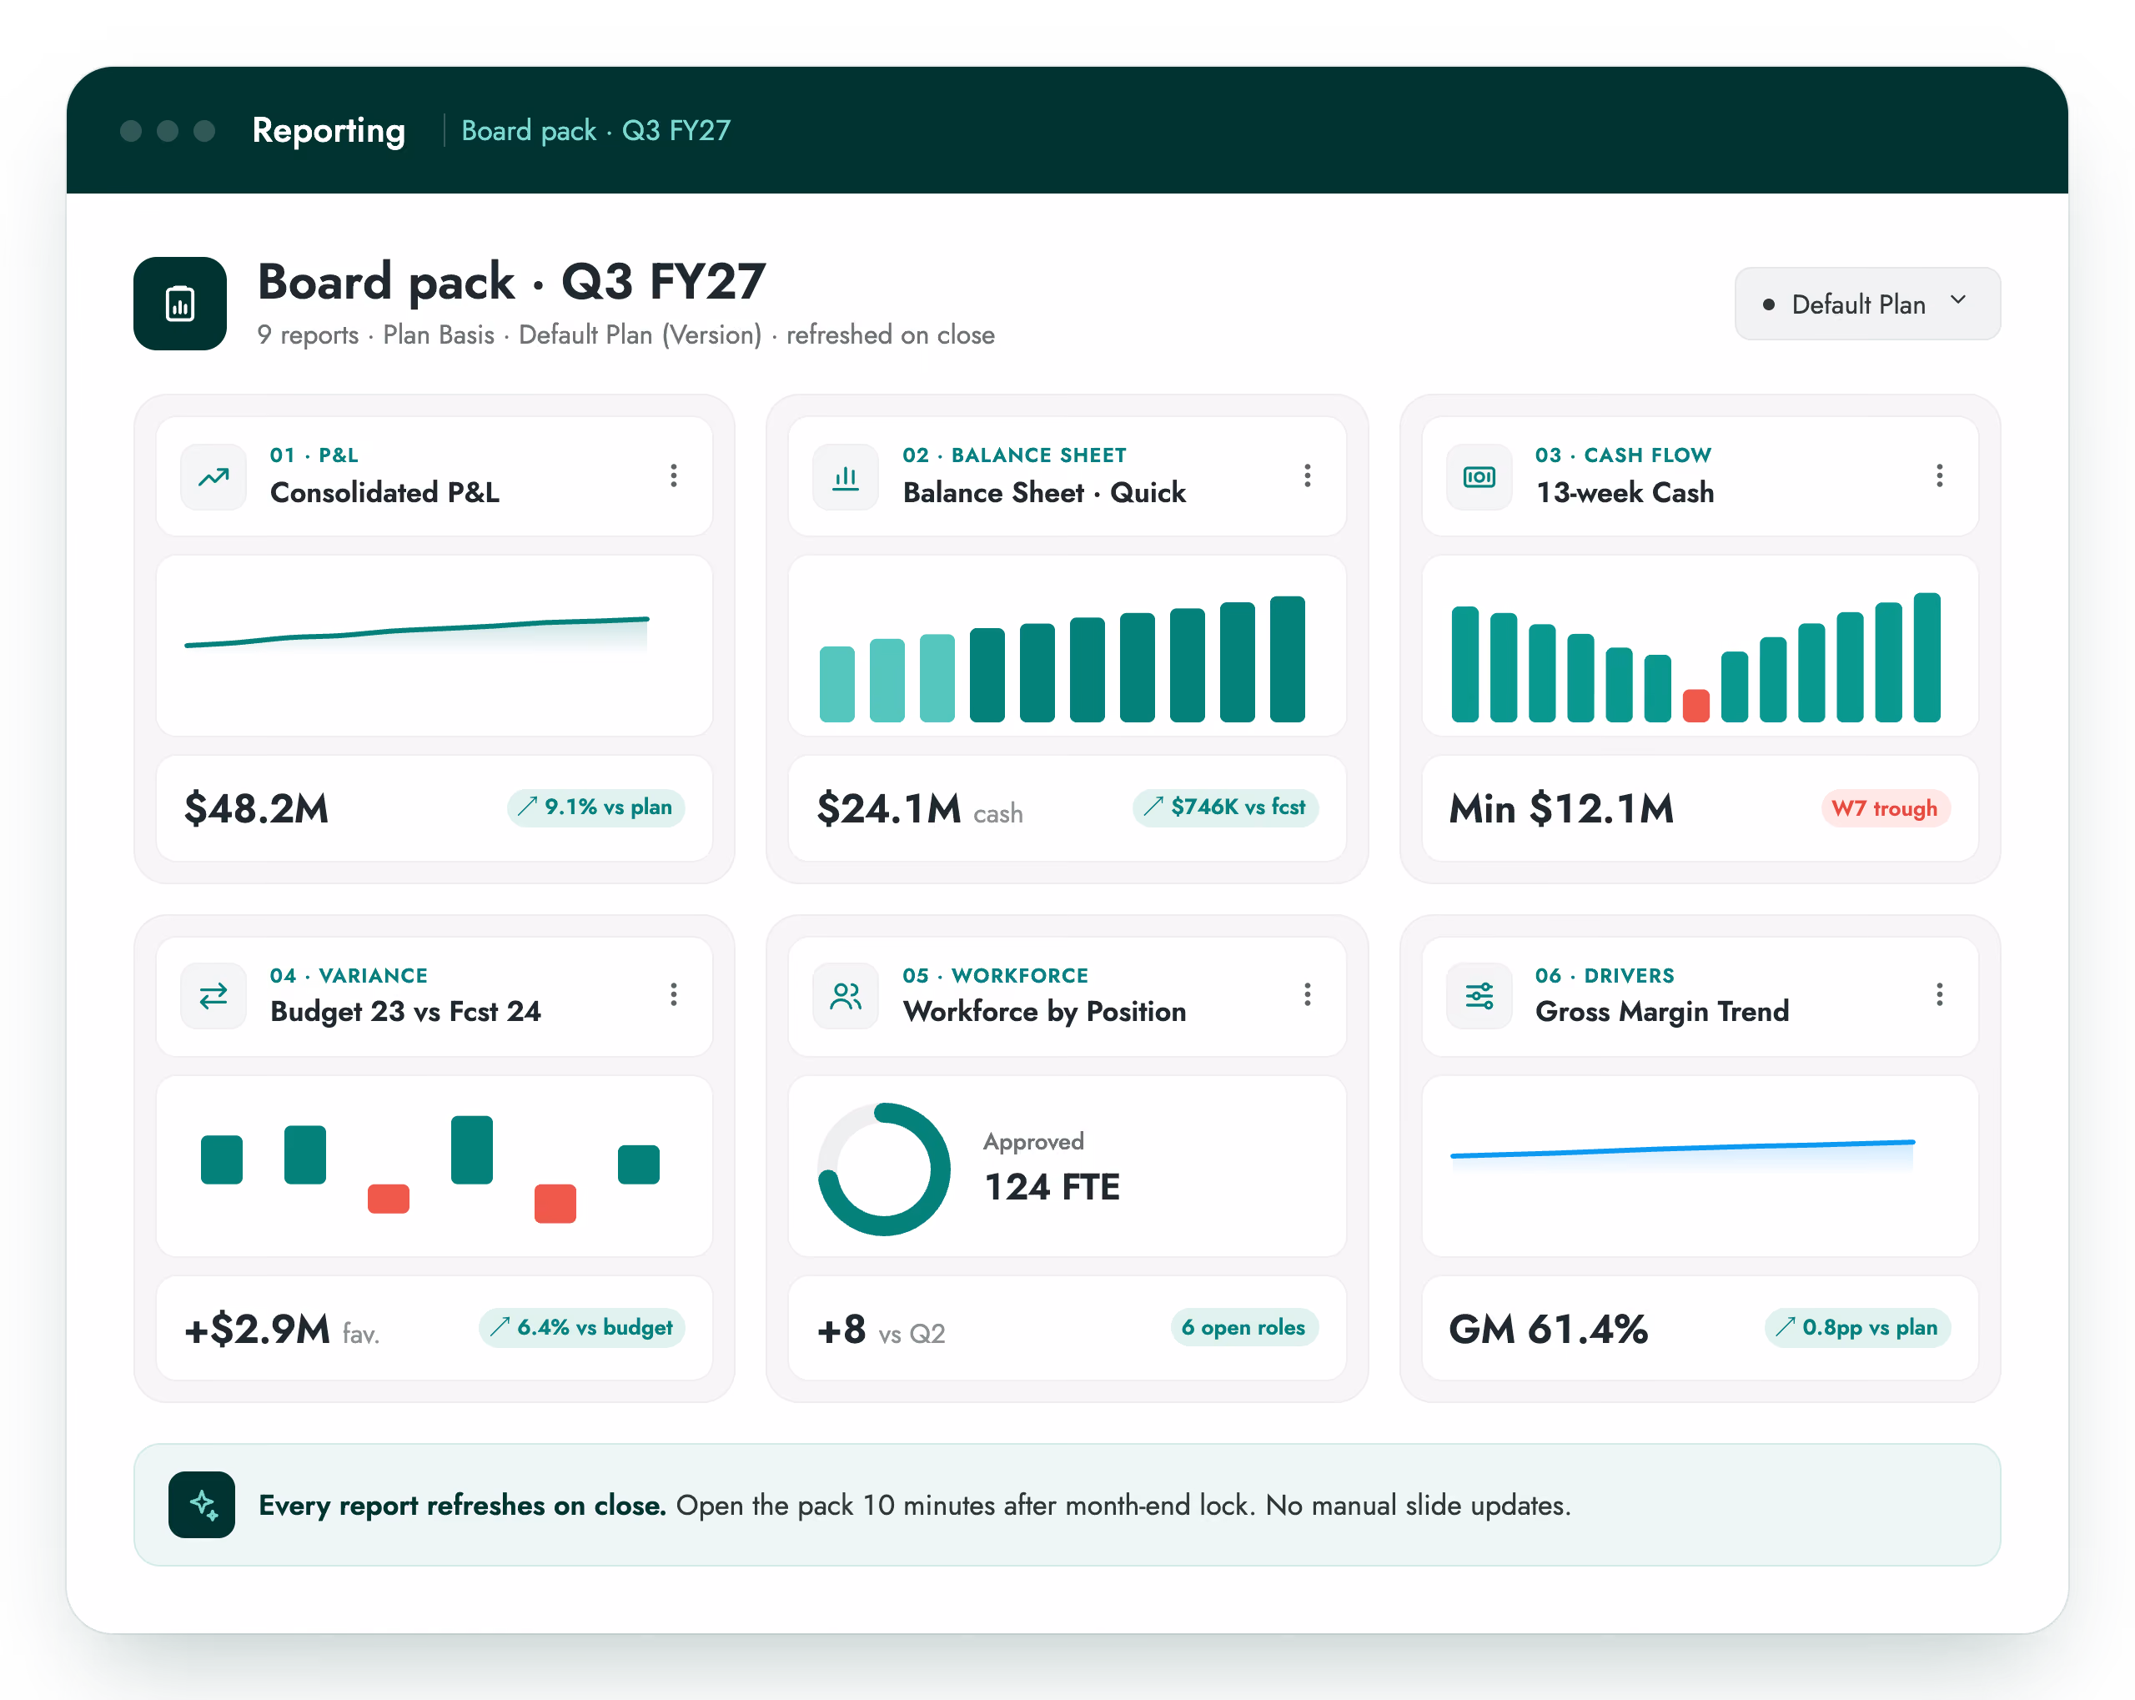Image resolution: width=2135 pixels, height=1700 pixels.
Task: Open 13-week Cash options menu
Action: coord(1939,475)
